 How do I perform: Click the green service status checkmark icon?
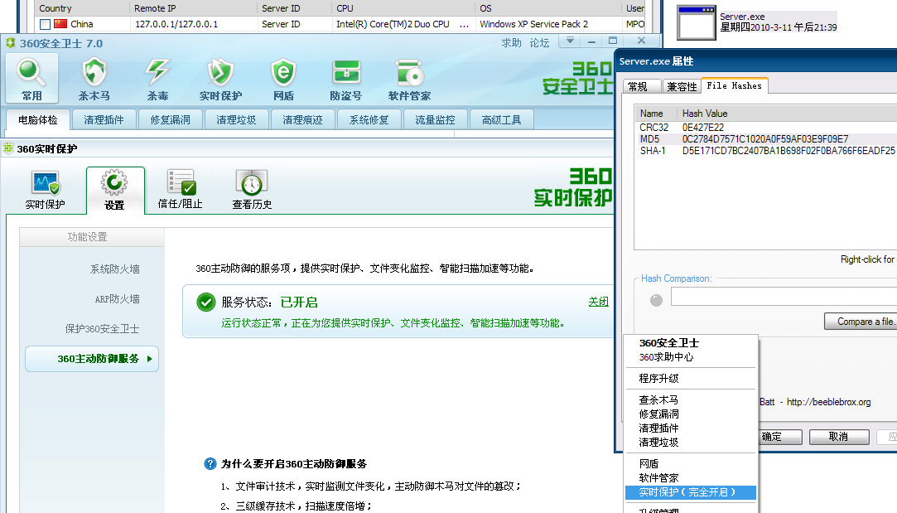206,302
